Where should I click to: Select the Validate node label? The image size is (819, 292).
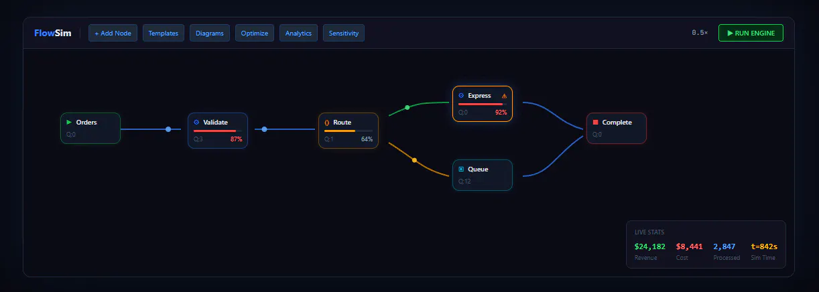215,123
